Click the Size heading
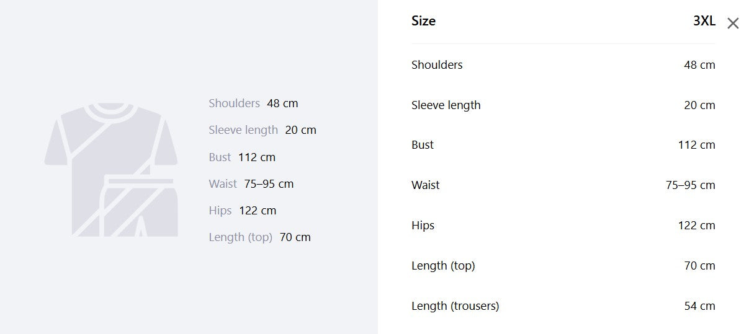Image resolution: width=749 pixels, height=334 pixels. (x=423, y=21)
